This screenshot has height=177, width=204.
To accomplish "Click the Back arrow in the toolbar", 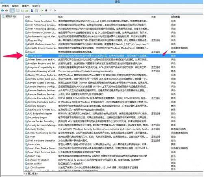I will pyautogui.click(x=2, y=11).
